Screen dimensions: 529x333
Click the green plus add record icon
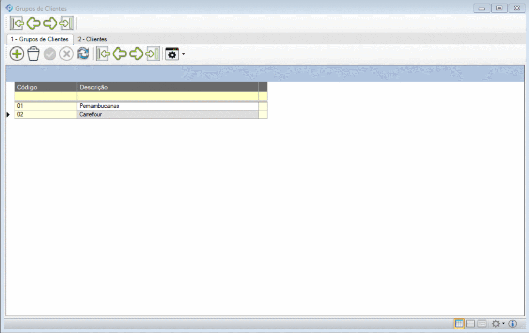pos(17,54)
